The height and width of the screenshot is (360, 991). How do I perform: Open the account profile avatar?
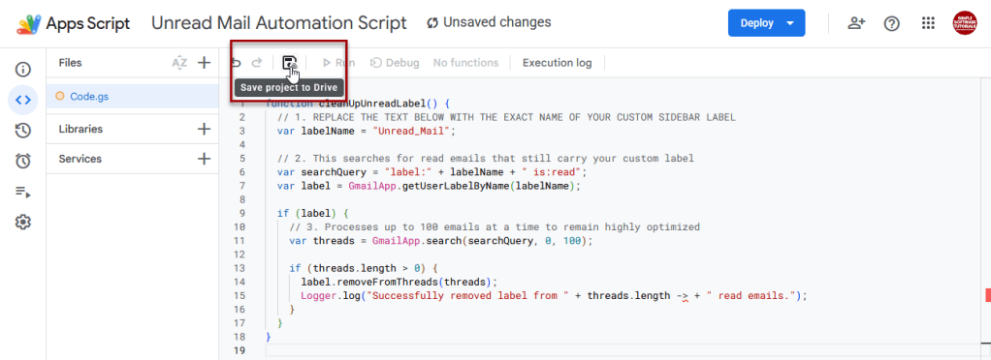click(965, 23)
